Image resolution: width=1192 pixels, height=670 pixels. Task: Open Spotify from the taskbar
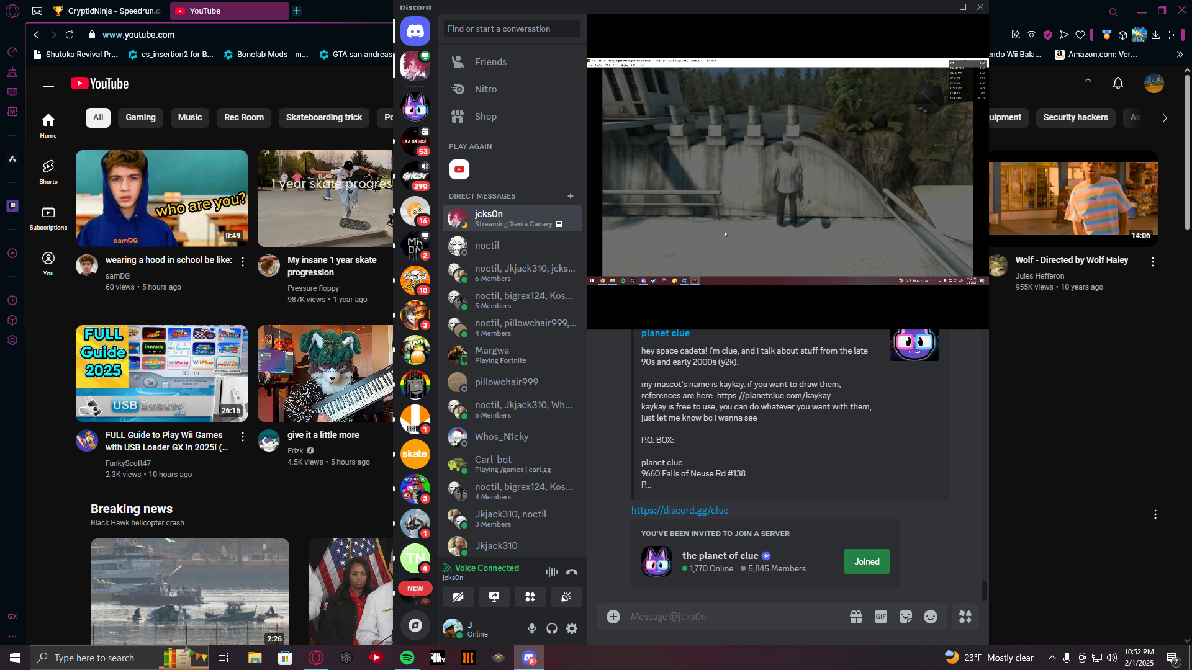407,658
